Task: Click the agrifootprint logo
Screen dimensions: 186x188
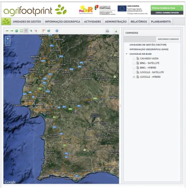Action: pos(35,11)
